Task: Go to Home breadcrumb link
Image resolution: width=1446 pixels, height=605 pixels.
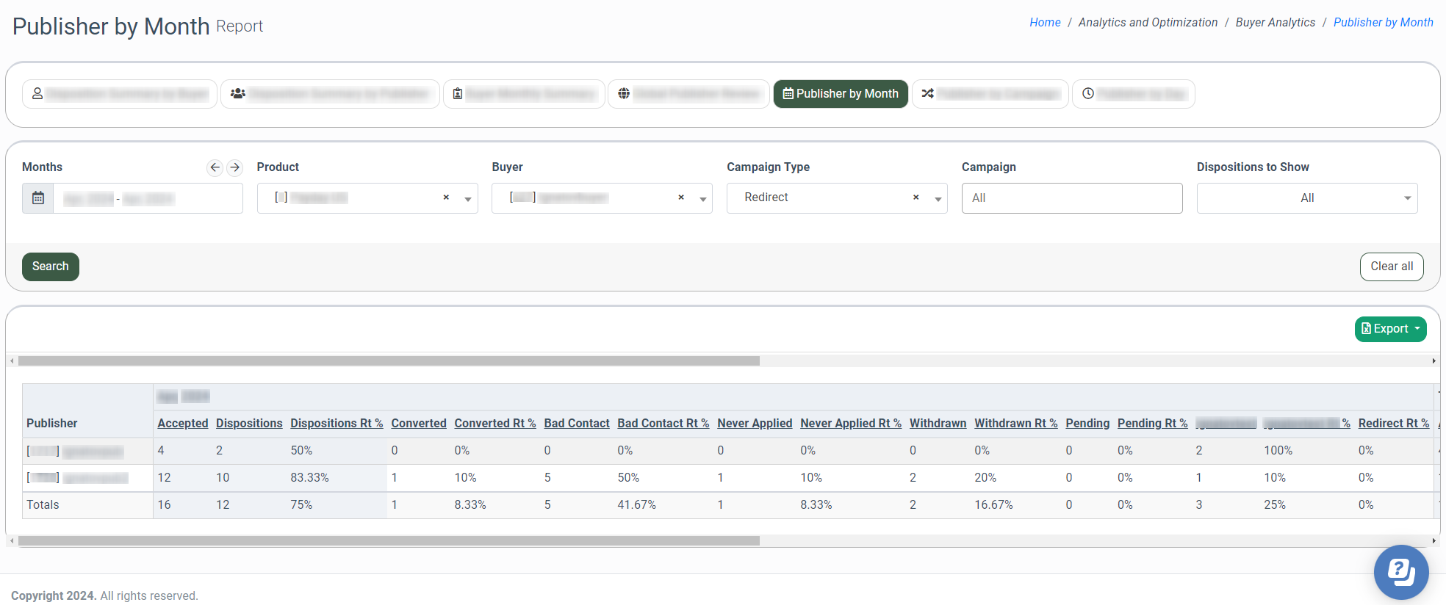Action: pyautogui.click(x=1044, y=23)
